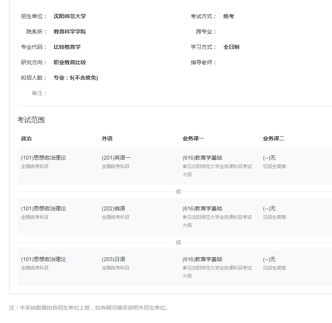The width and height of the screenshot is (332, 323).
Task: Click (101)思想政治理论 in the 俄语 row
Action: coord(43,208)
